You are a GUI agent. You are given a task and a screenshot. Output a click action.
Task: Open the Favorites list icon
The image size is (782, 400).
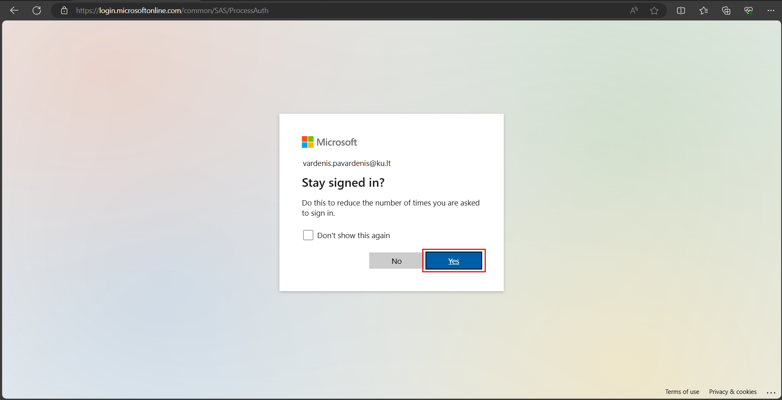(704, 11)
